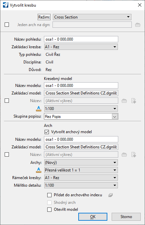Tick the Otevřít model checkbox
The width and height of the screenshot is (145, 225).
point(49,209)
